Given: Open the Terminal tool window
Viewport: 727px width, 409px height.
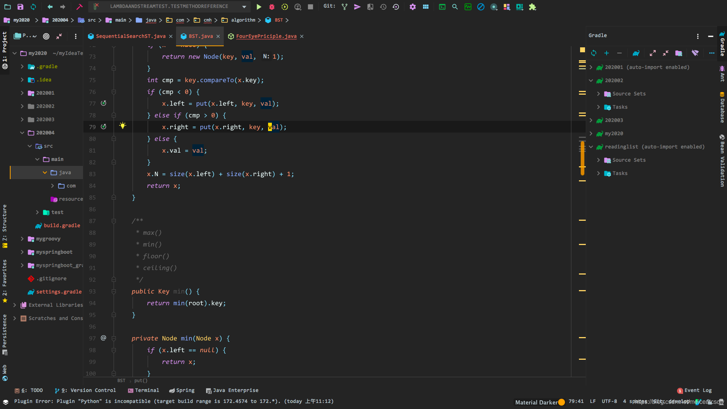Looking at the screenshot, I should pos(144,390).
